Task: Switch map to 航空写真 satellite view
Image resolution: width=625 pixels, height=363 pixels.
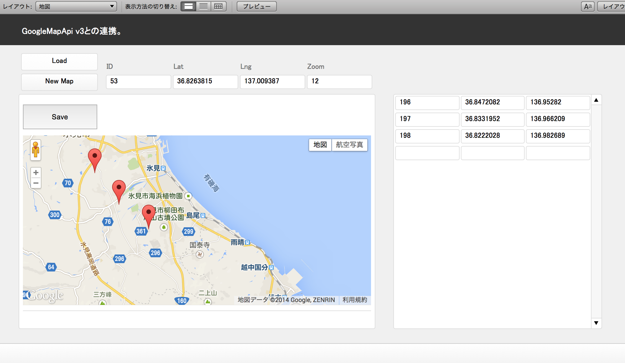Action: (x=349, y=145)
